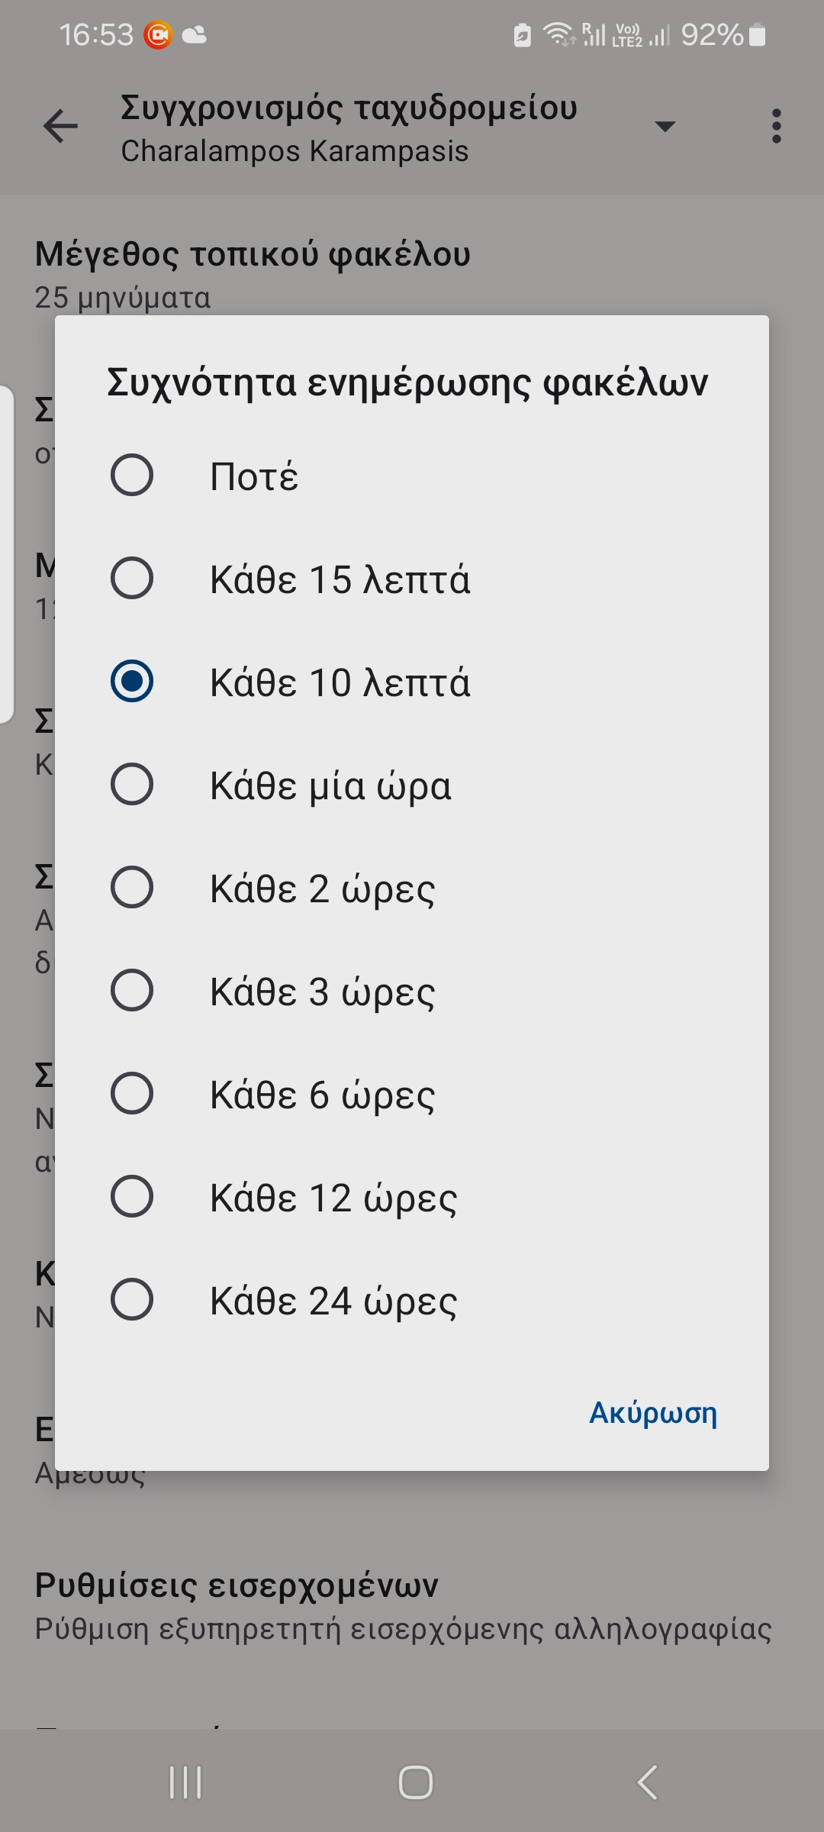Select Κάθε μία ώρα option
This screenshot has width=824, height=1832.
(x=412, y=785)
